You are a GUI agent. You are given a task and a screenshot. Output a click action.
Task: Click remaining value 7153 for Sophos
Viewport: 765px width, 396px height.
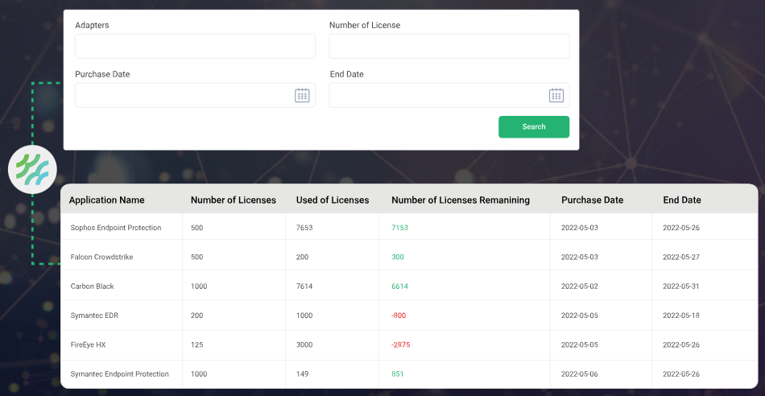(x=399, y=228)
